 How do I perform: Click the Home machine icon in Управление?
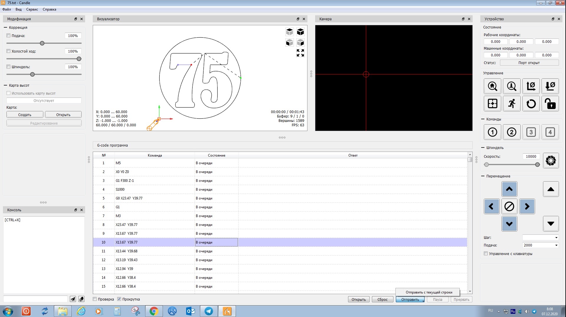click(x=492, y=86)
